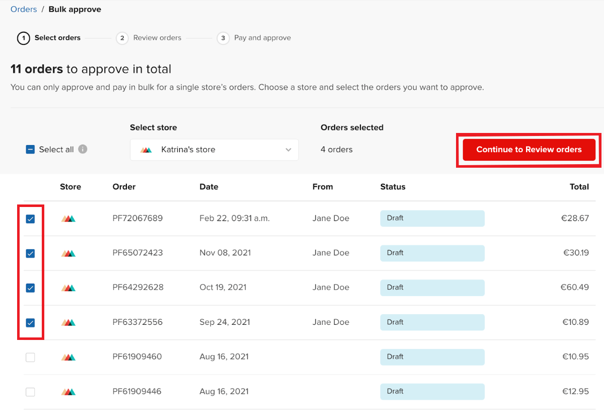Click the info icon next to Select all
The width and height of the screenshot is (604, 416).
pos(84,149)
